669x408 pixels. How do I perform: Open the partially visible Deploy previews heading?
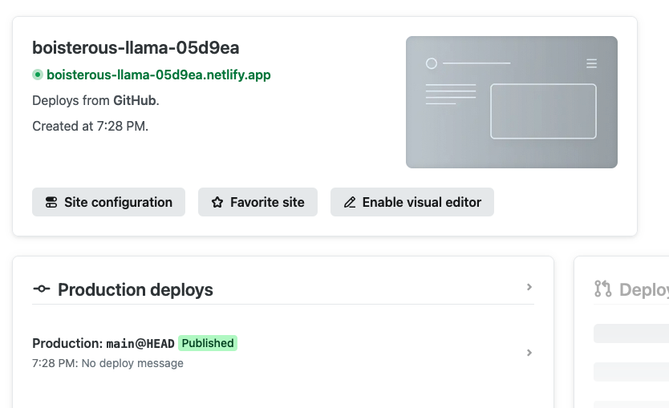643,290
